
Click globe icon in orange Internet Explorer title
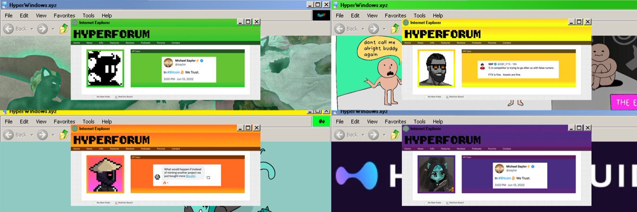click(x=75, y=128)
